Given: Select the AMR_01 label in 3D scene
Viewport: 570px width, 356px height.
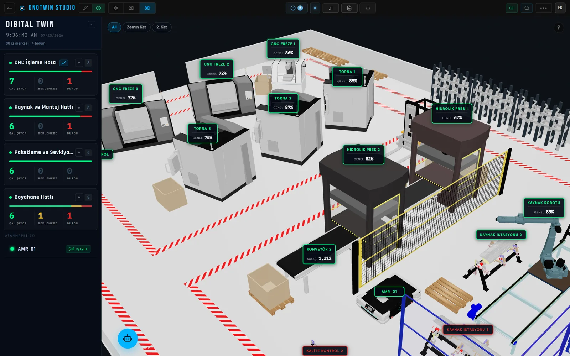Looking at the screenshot, I should pos(389,292).
